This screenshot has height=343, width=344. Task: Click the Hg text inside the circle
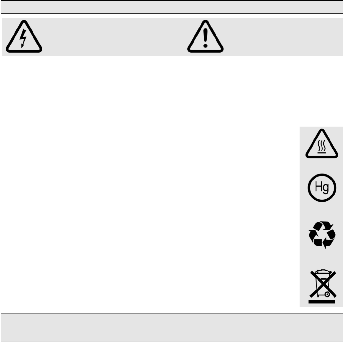coord(322,187)
